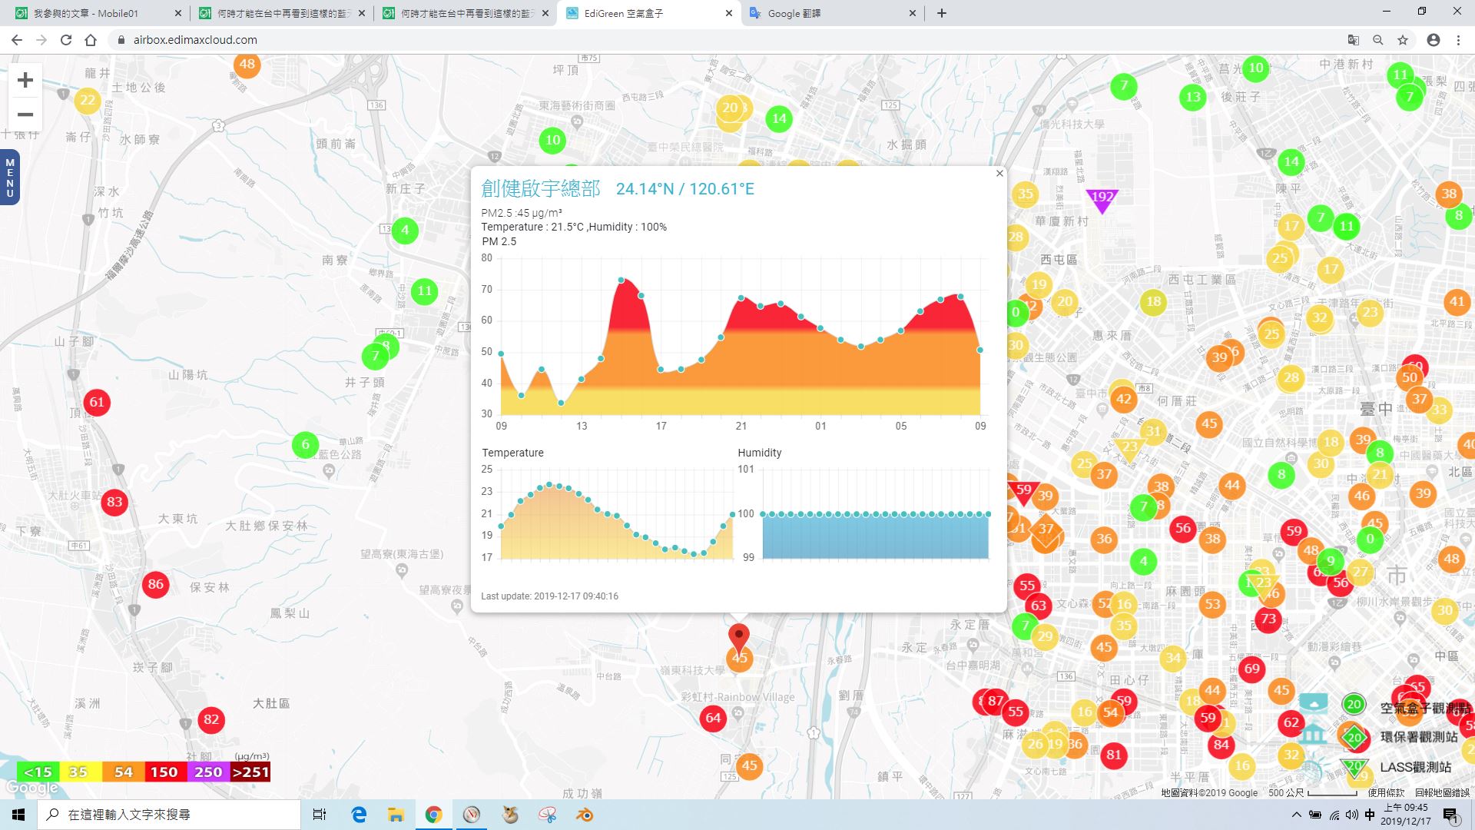Close the EdiGreen 空氣盒子 tab

[729, 13]
